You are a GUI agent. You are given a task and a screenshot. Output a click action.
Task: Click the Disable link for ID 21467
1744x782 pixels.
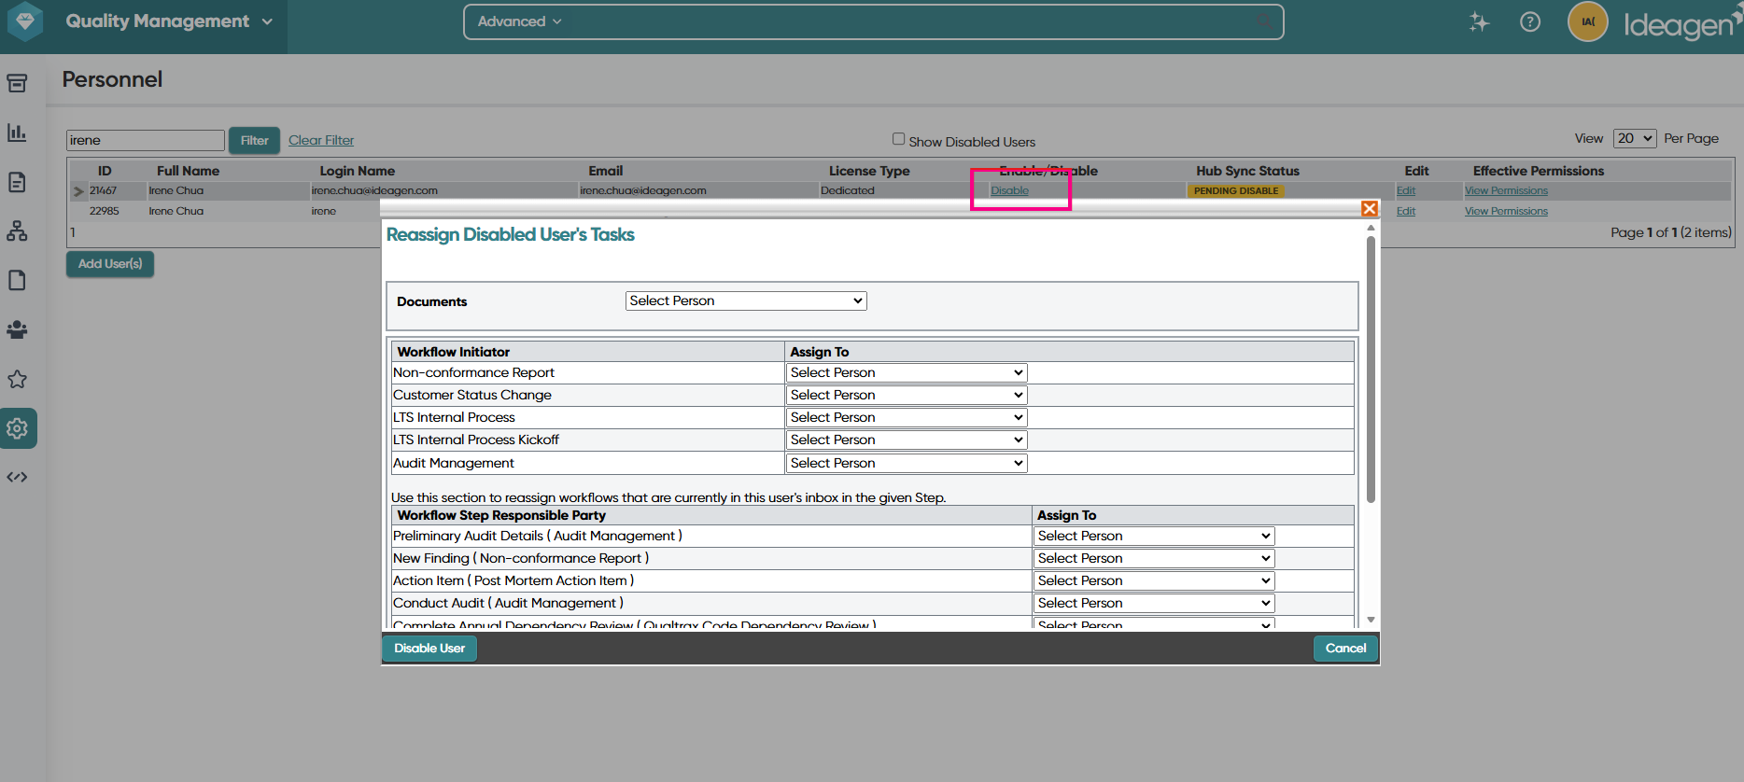pos(1010,190)
